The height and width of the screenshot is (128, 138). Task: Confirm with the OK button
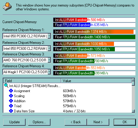[x=125, y=122]
